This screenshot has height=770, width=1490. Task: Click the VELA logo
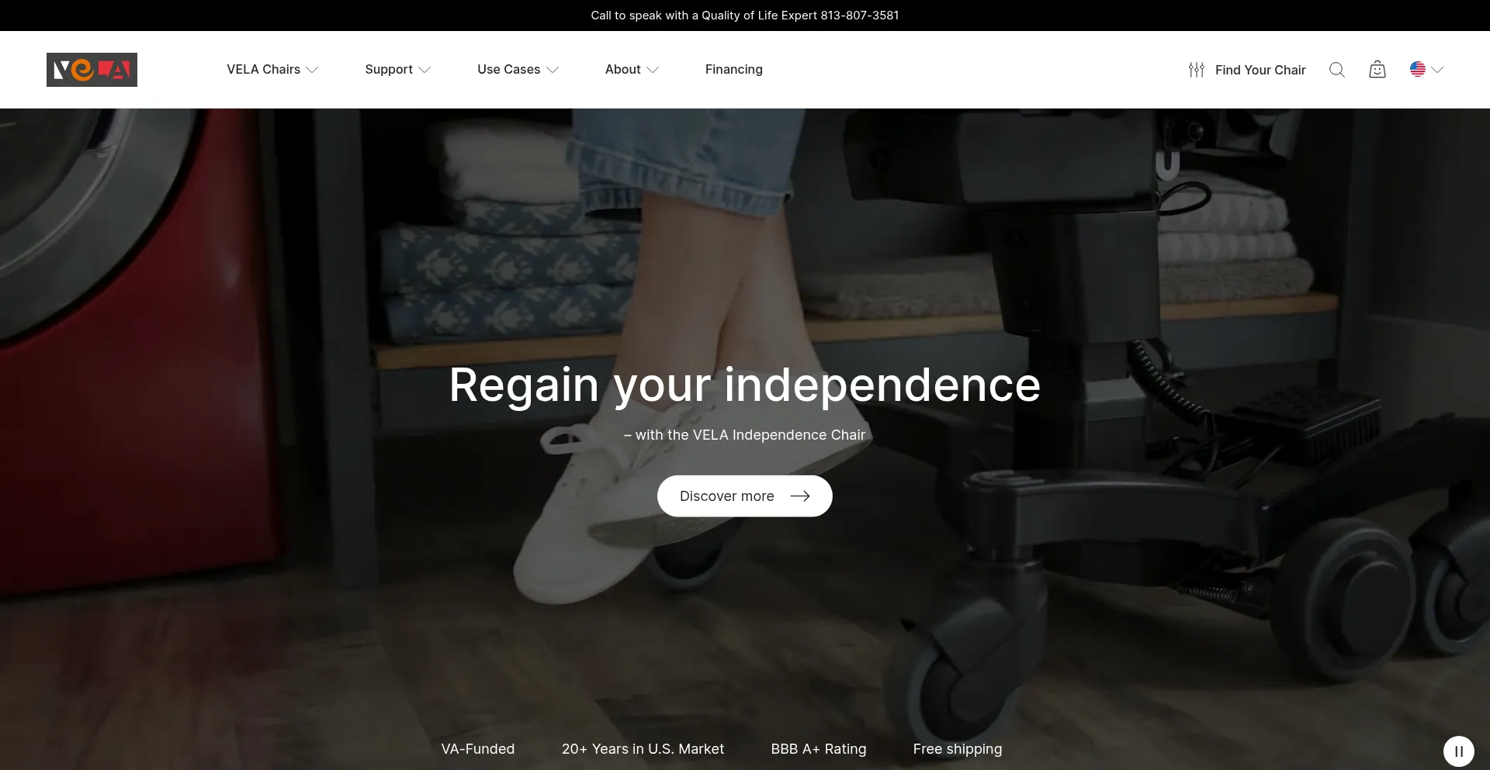pyautogui.click(x=92, y=70)
